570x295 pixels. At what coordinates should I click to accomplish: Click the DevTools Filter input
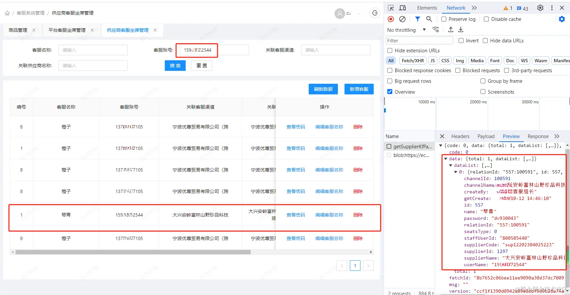coord(419,41)
